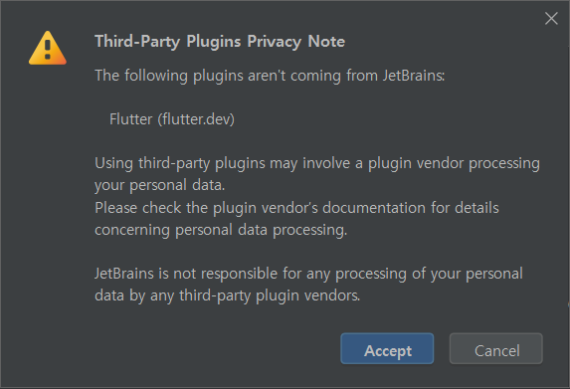
Task: Click the 'JetBrains is not responsible' line
Action: point(309,274)
